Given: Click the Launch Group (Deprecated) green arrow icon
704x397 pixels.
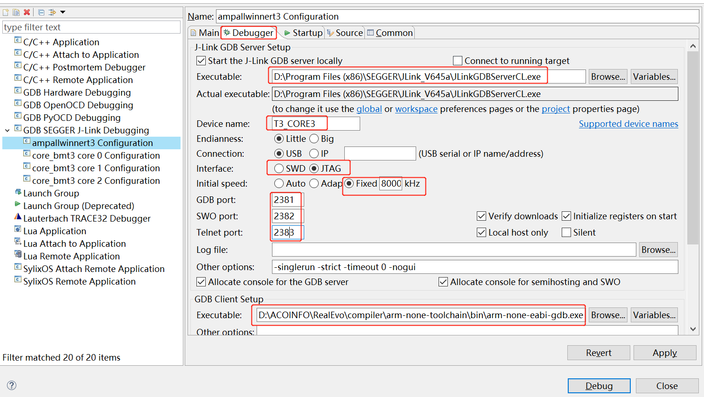Looking at the screenshot, I should 18,204.
